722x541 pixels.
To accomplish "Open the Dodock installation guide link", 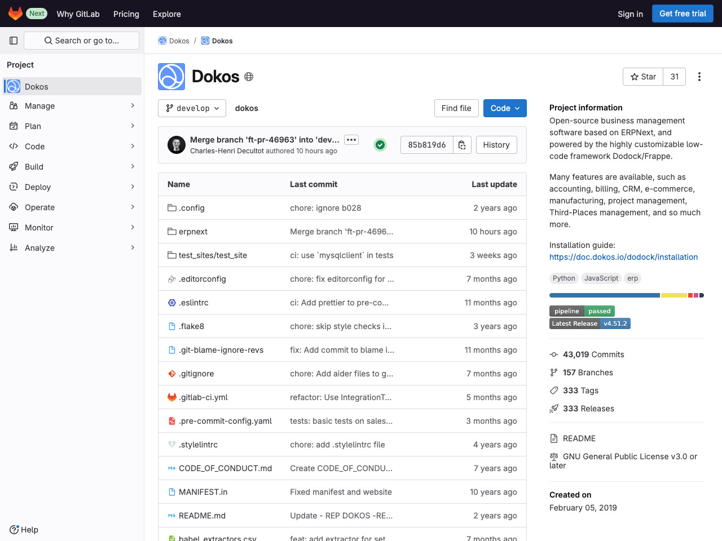I will click(x=623, y=257).
